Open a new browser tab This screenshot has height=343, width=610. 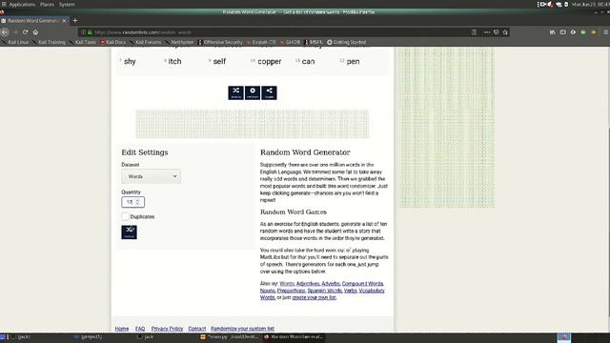point(75,21)
